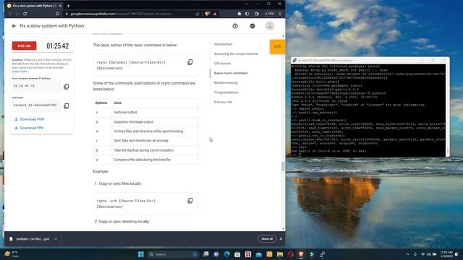This screenshot has width=463, height=260.
Task: Click the page vertical scrollbar thumb
Action: (283, 167)
